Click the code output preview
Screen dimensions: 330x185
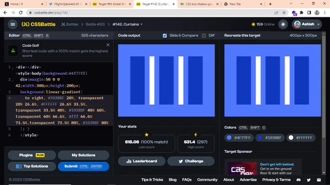tap(166, 80)
